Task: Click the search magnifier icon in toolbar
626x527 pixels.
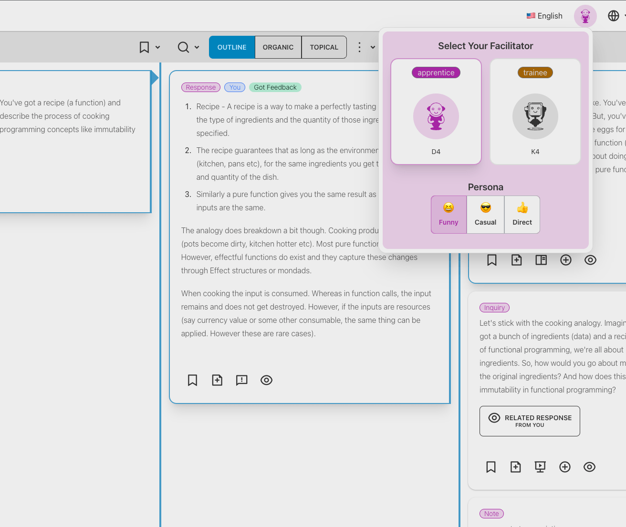Action: [x=183, y=47]
